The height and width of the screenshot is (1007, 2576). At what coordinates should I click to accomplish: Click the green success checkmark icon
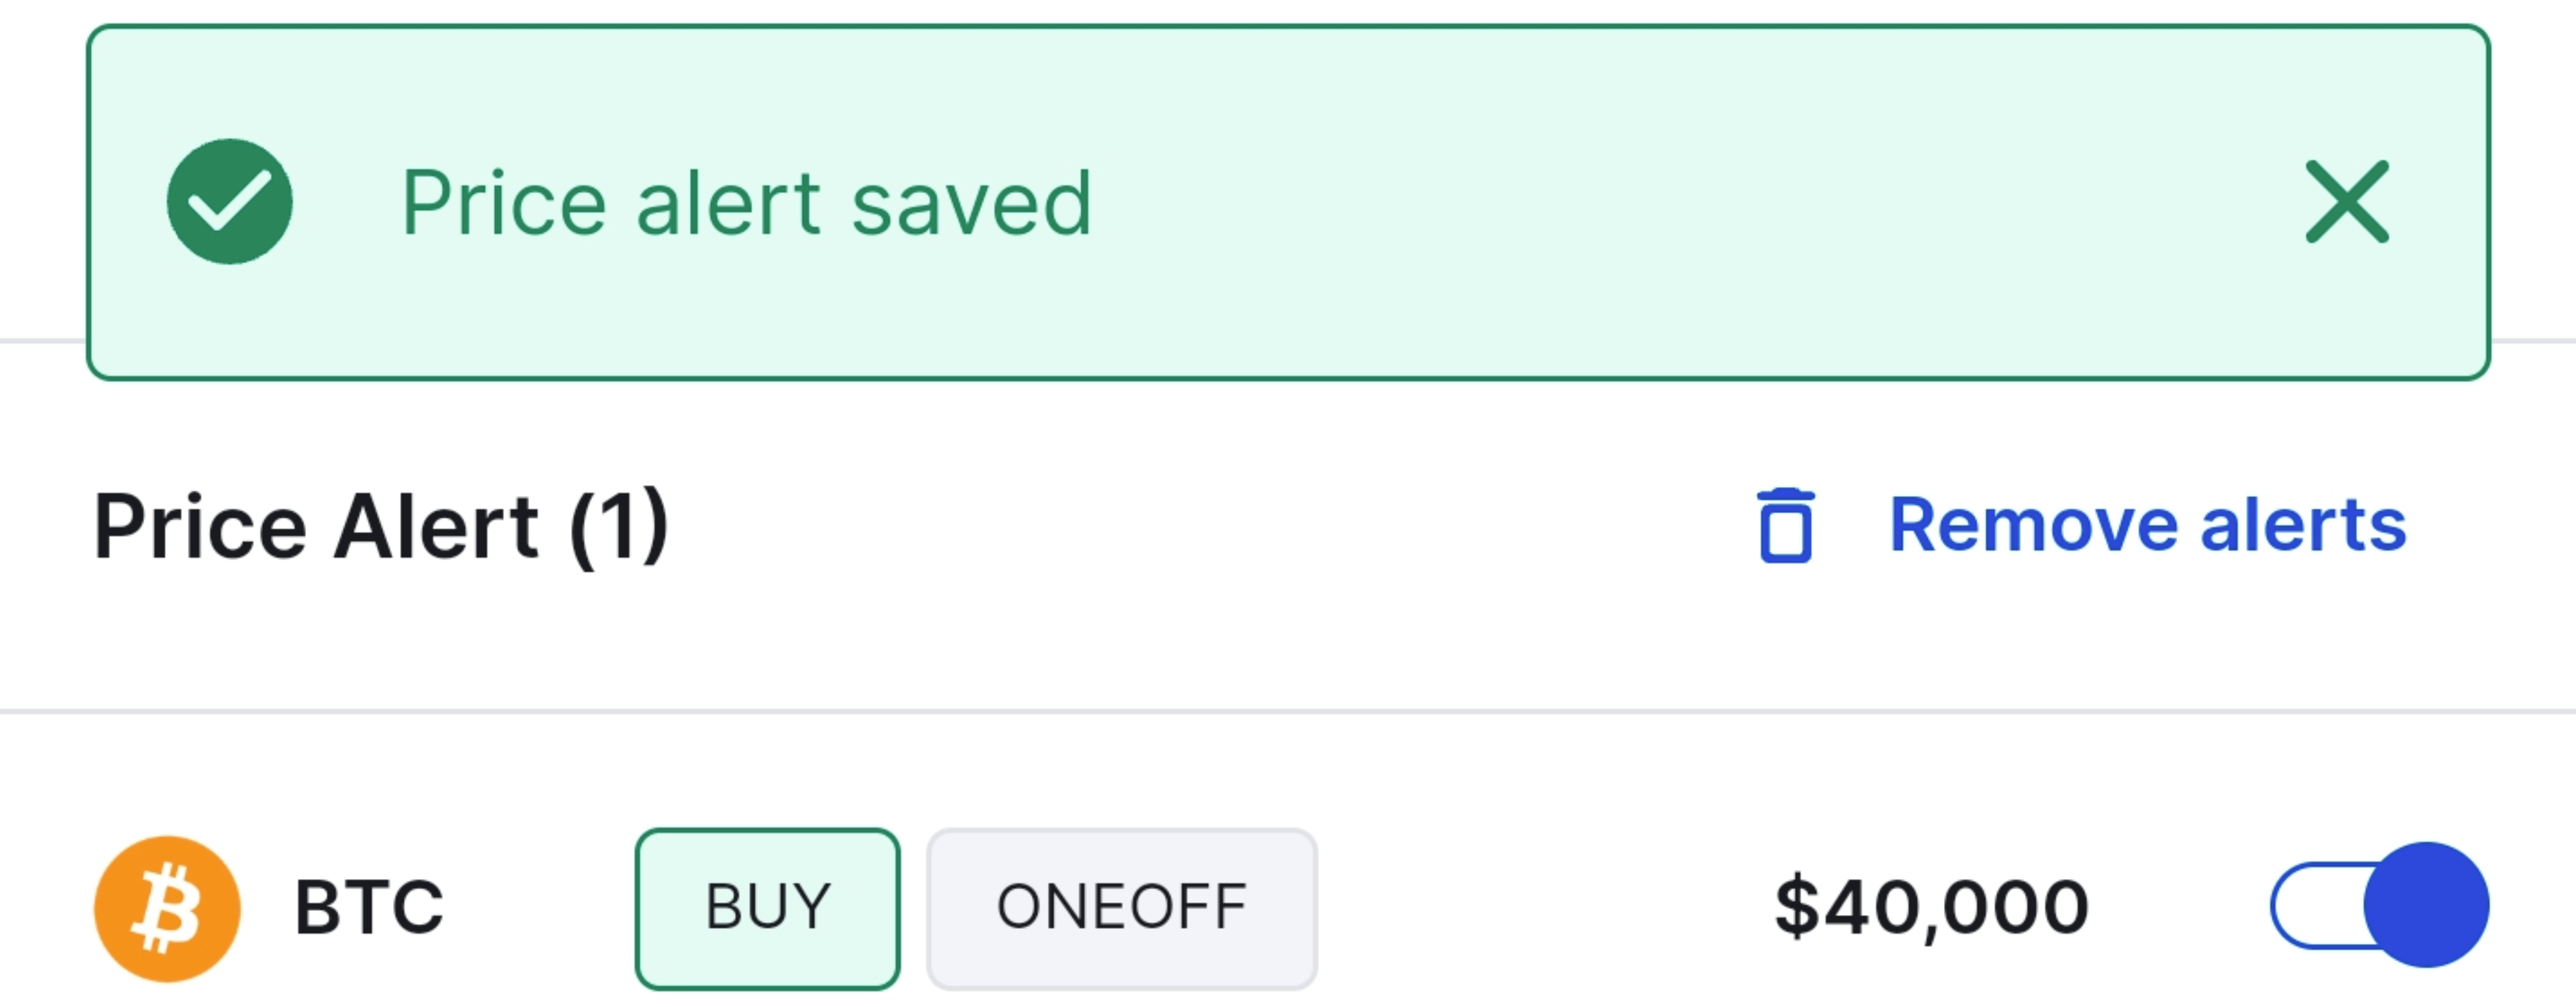[x=229, y=202]
